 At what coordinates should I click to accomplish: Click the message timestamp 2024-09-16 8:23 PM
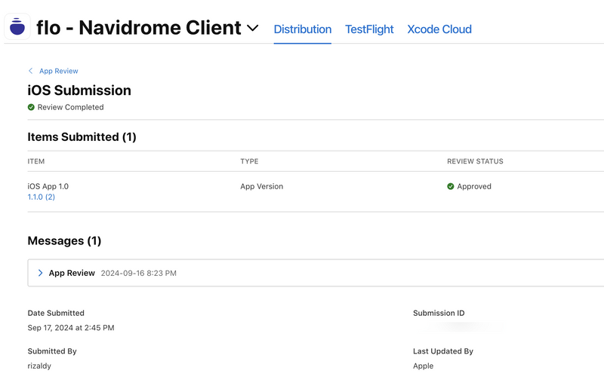139,273
